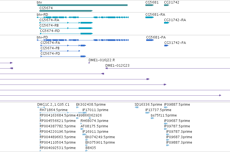Screen dimensions: 230x152
Task: Click the CG5674-PA protein feature
Action: (x=63, y=46)
